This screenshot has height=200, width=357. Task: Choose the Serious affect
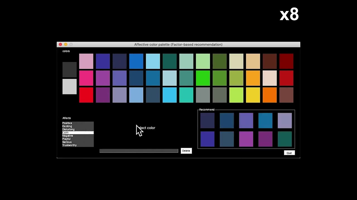pyautogui.click(x=78, y=142)
